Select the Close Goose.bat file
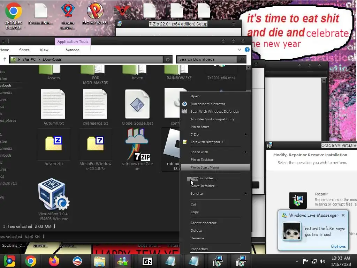357x268 pixels. point(137,107)
